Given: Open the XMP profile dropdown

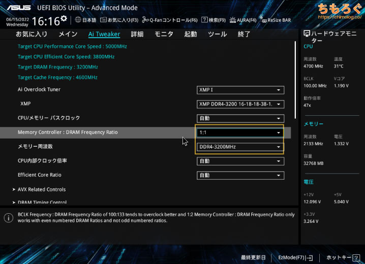Looking at the screenshot, I should [x=240, y=104].
